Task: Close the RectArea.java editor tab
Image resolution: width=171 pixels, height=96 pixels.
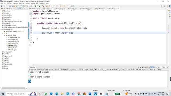Action: point(119,9)
